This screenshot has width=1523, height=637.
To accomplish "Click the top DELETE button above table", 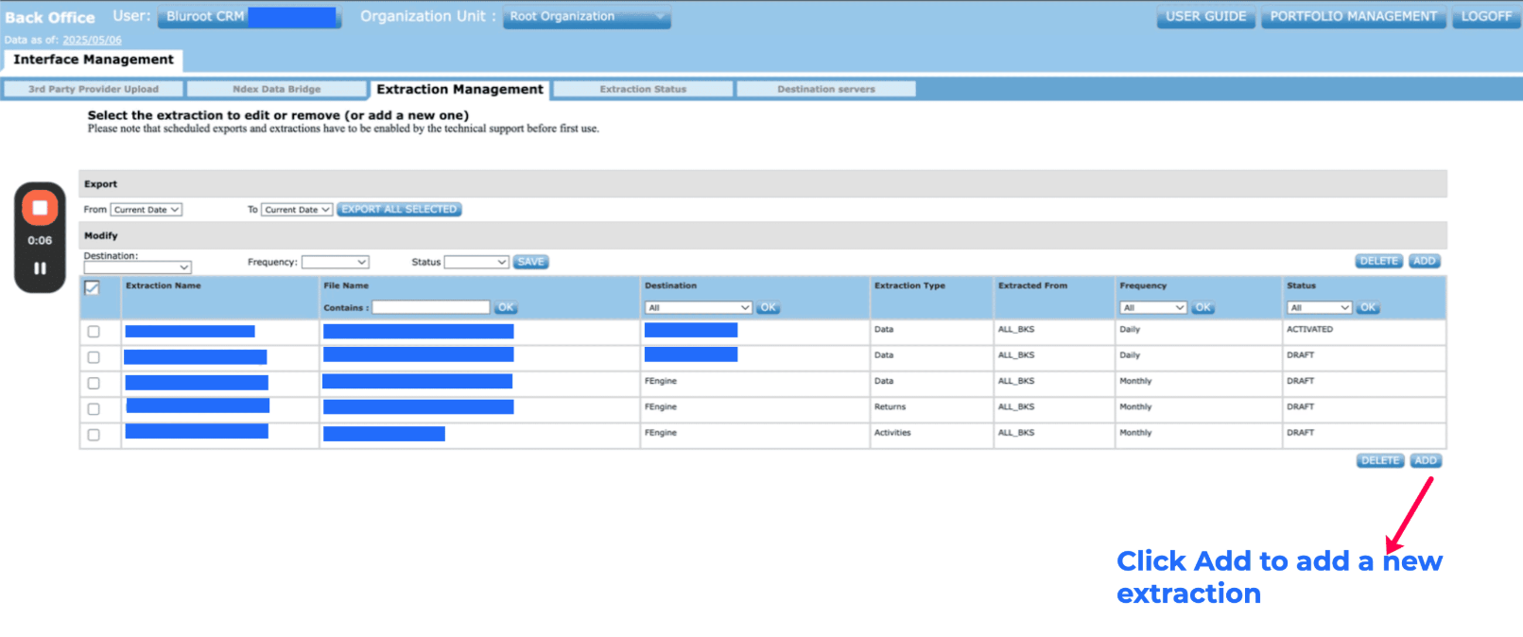I will coord(1378,261).
